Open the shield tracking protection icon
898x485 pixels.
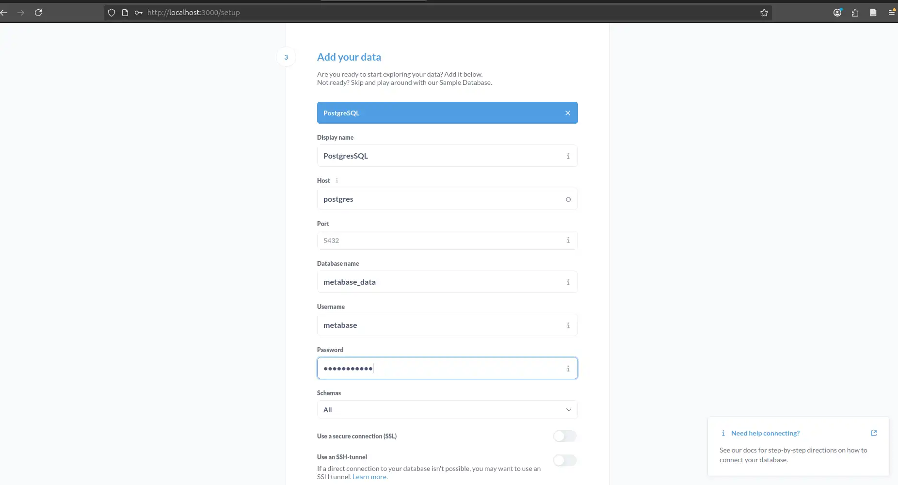112,13
